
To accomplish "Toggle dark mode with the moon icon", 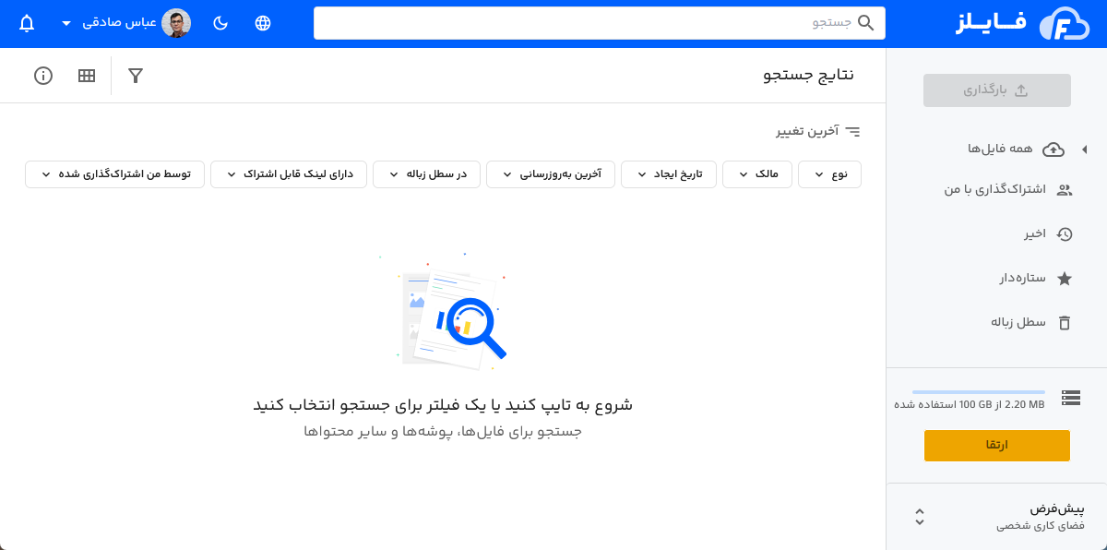I will [220, 23].
